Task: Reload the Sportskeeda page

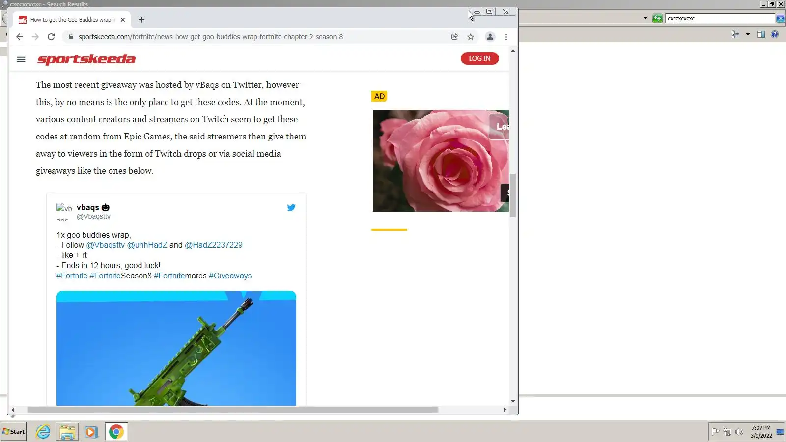Action: (x=51, y=37)
